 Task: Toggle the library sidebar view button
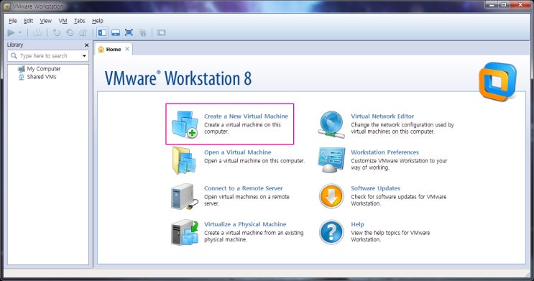102,32
